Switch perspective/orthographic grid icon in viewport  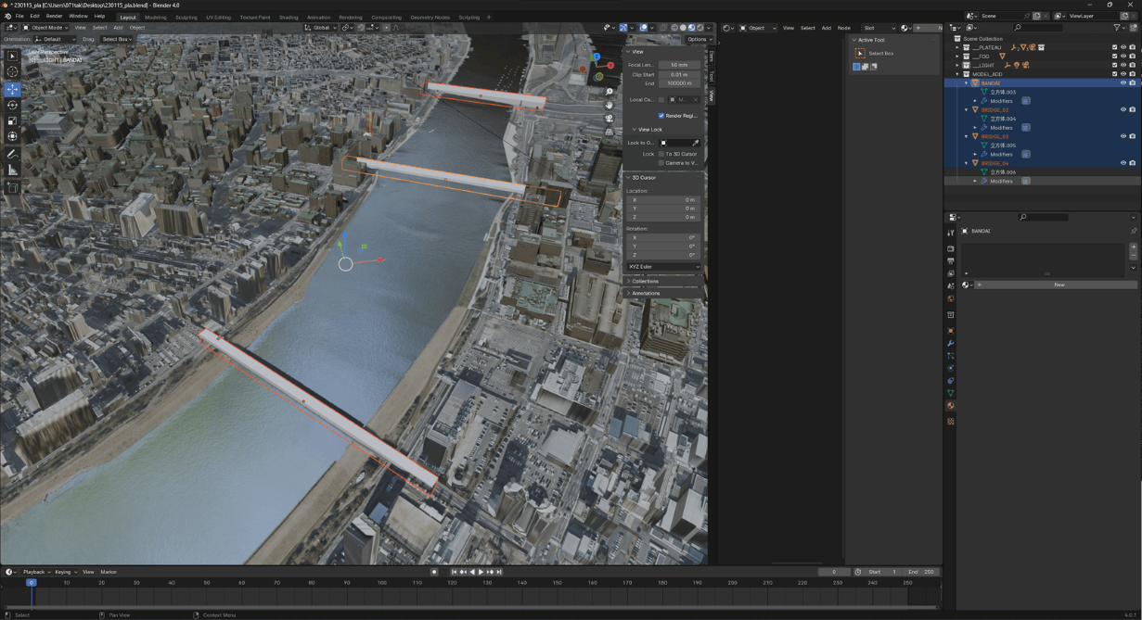(x=609, y=132)
